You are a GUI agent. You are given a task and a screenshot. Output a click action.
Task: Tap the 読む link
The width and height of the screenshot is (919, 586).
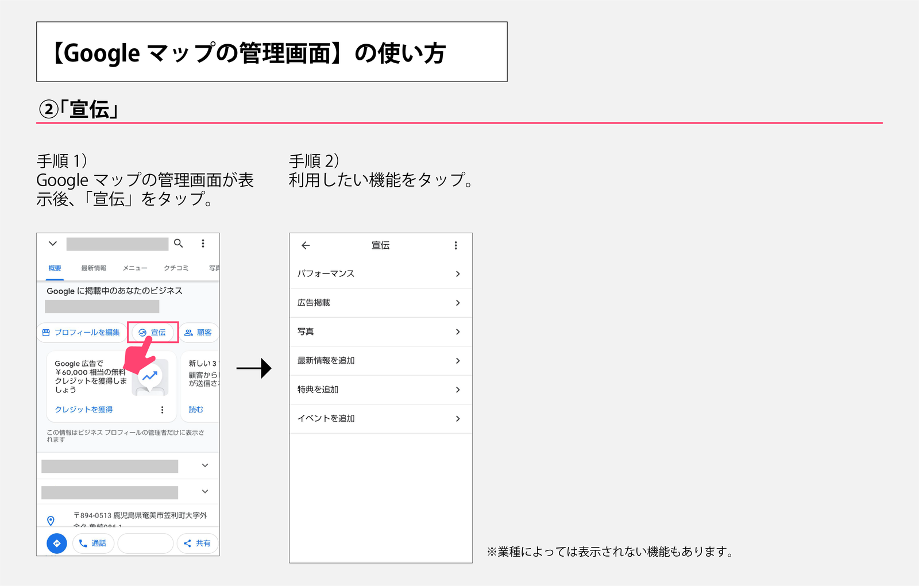click(x=196, y=410)
